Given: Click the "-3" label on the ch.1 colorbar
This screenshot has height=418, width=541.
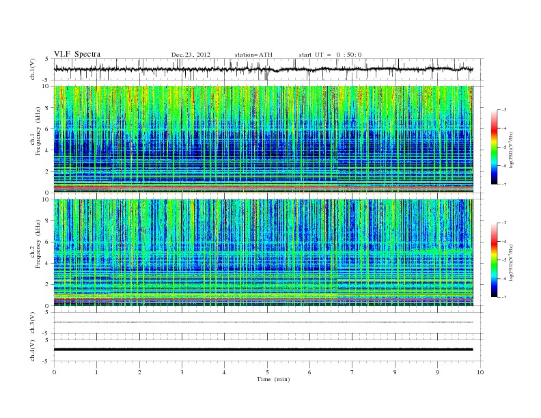Looking at the screenshot, I should coord(503,110).
